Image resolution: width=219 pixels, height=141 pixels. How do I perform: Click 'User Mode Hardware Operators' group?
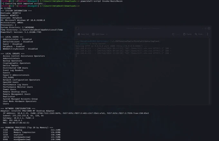point(20,101)
